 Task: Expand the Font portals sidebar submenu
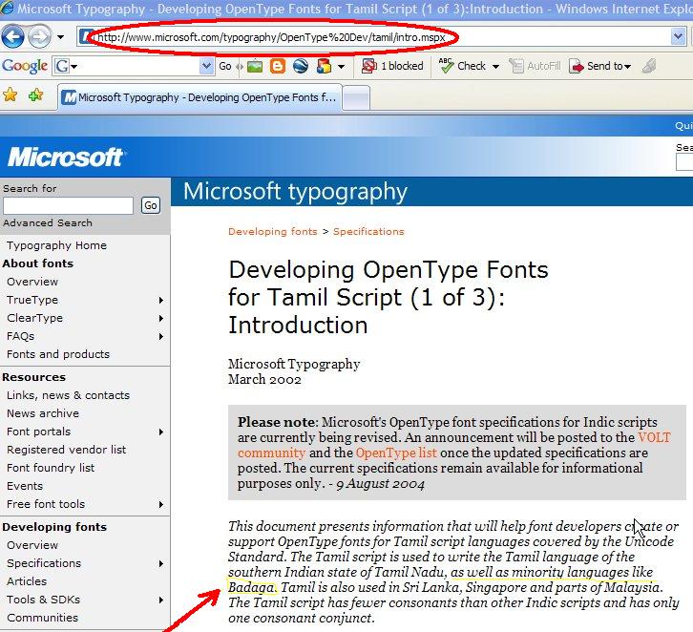tap(161, 432)
